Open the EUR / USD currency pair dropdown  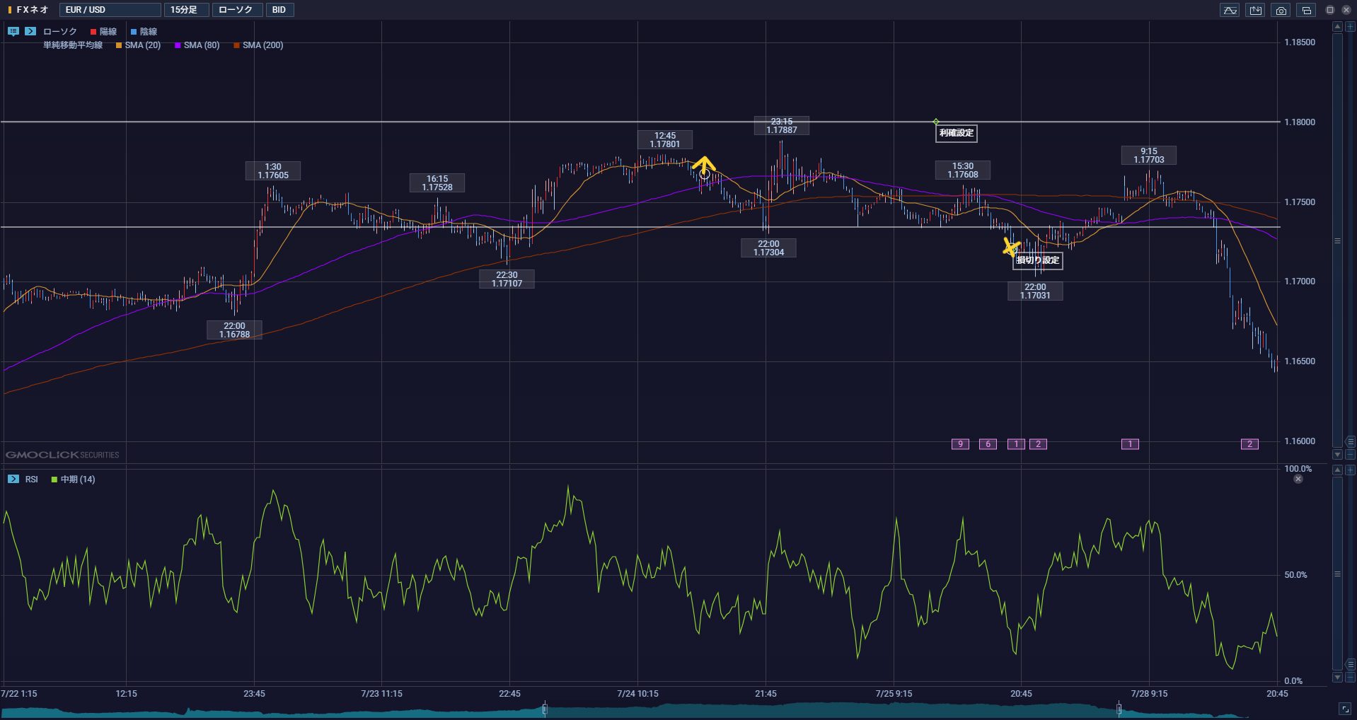[110, 10]
